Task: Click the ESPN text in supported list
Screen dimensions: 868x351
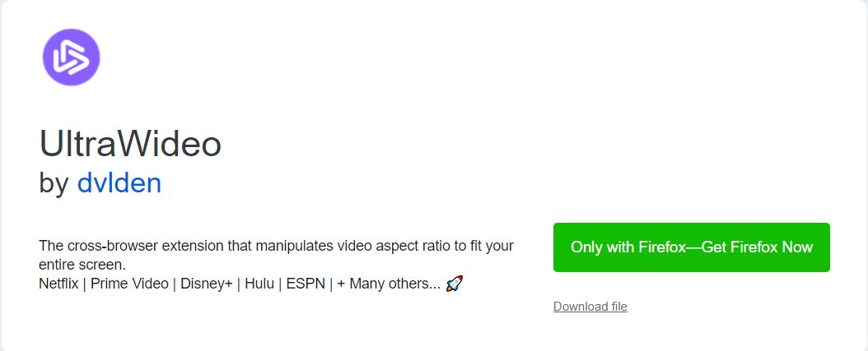Action: pyautogui.click(x=305, y=284)
